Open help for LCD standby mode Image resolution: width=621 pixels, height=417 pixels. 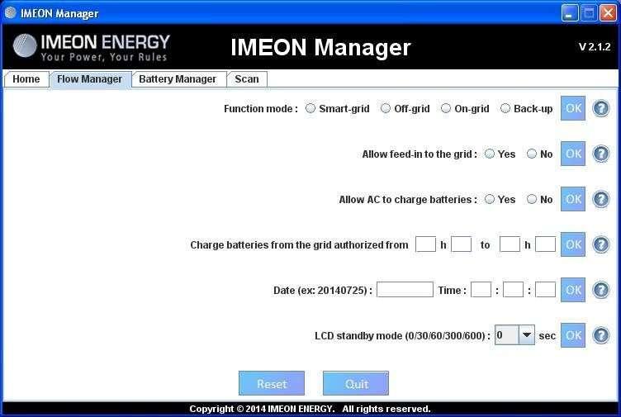[x=601, y=335]
